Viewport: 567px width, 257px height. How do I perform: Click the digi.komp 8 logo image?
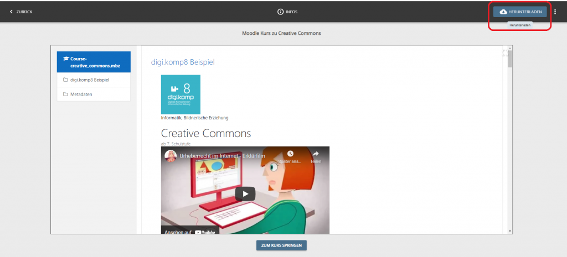coord(181,95)
